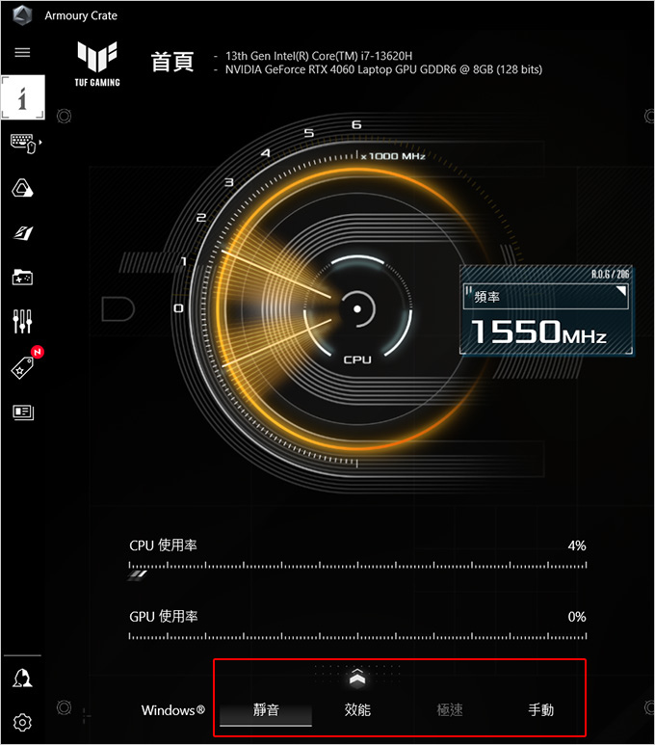Image resolution: width=655 pixels, height=745 pixels.
Task: Switch to 效能 performance mode
Action: 357,710
